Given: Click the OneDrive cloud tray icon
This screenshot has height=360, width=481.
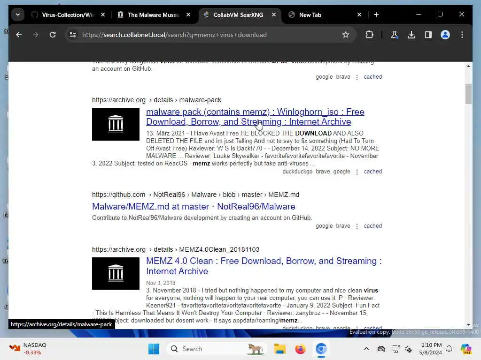Looking at the screenshot, I should click(381, 349).
